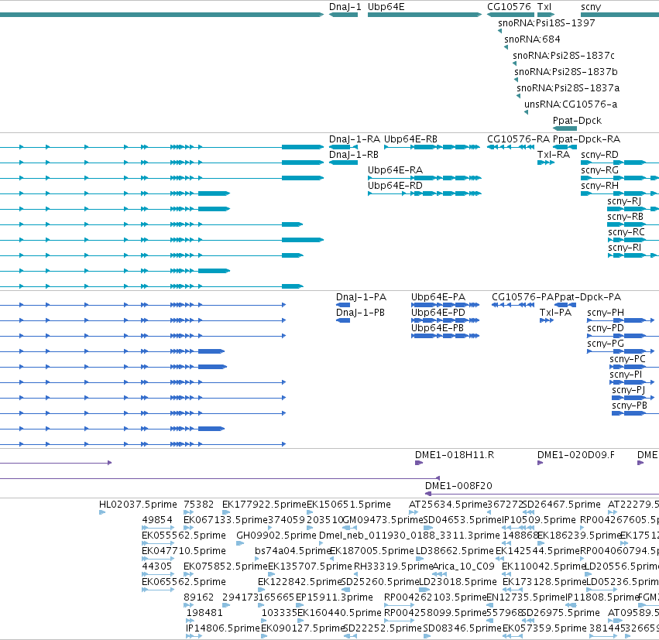Click EST EK065562.5prime label
This screenshot has height=640, width=659.
click(184, 582)
